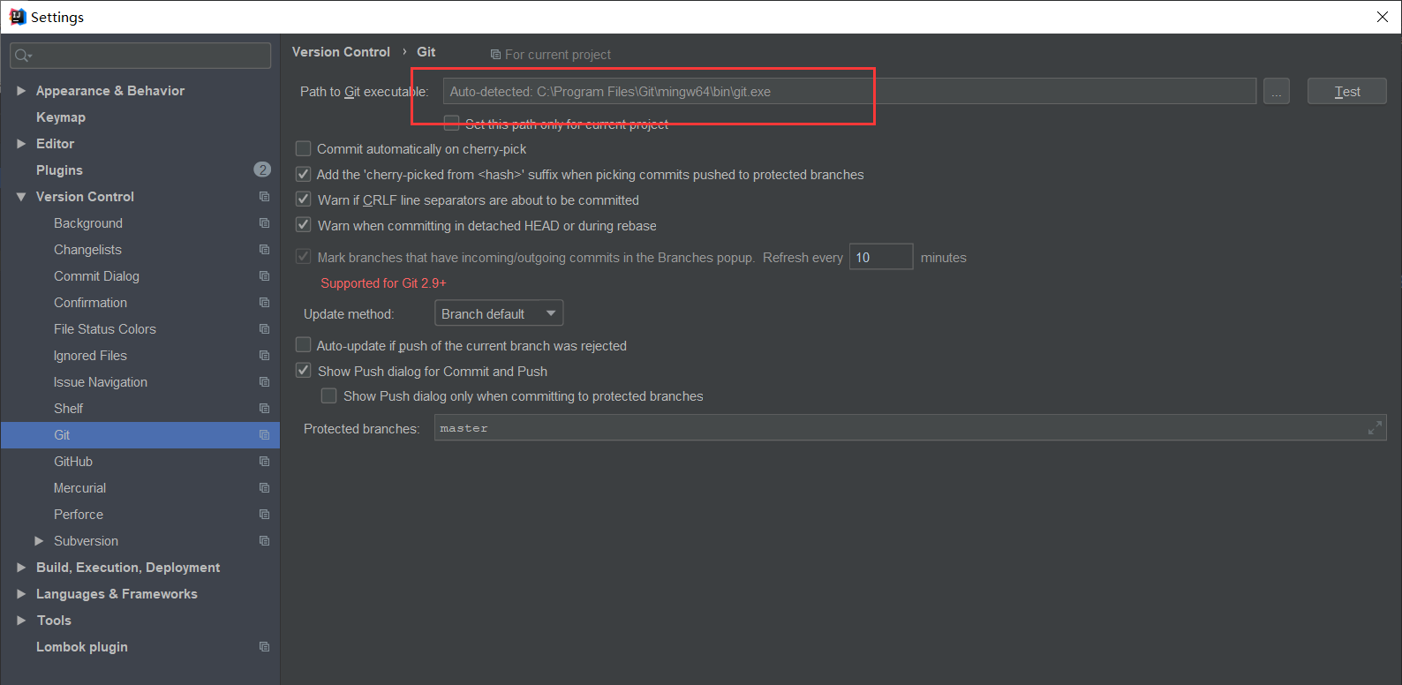Click the Protected branches text field
This screenshot has height=685, width=1402.
(910, 428)
